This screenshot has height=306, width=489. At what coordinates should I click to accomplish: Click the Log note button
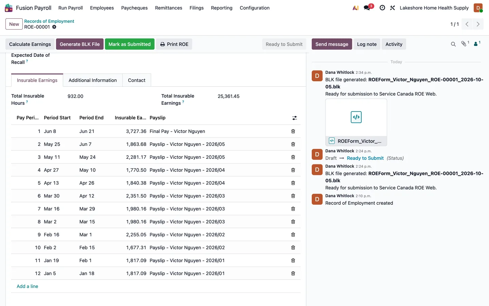(x=367, y=44)
